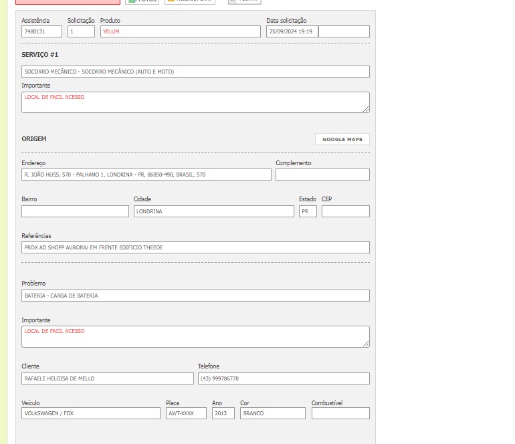The image size is (515, 444).
Task: Click the Referências field about Shopp Aurora
Action: click(x=195, y=247)
